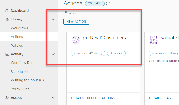The width and height of the screenshot is (179, 105).
Task: Open Workflows in the sidebar
Action: click(19, 28)
